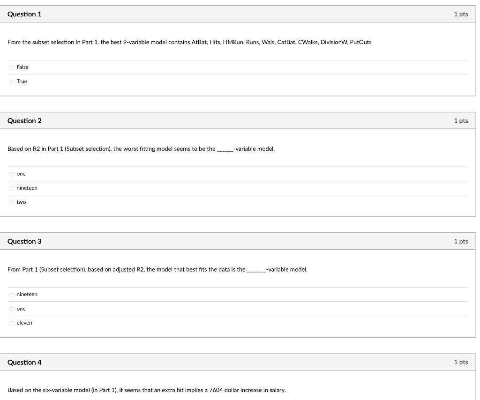Click the Question 3 text about adjusted R2

(157, 269)
